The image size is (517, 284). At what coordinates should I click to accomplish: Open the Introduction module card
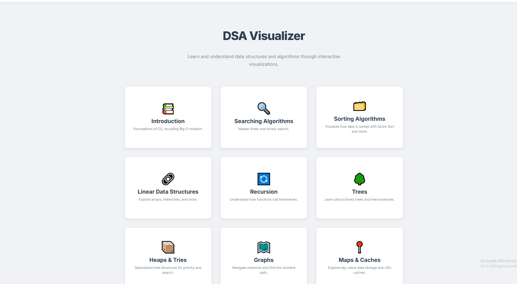tap(168, 117)
